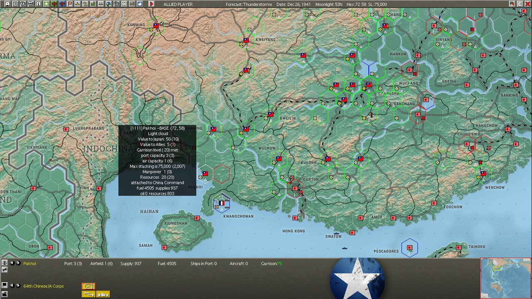Click the 'Garrison: 75' status text

[x=271, y=264]
